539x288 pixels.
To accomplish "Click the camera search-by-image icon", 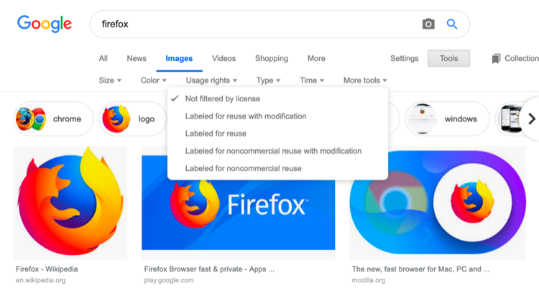I will (428, 24).
